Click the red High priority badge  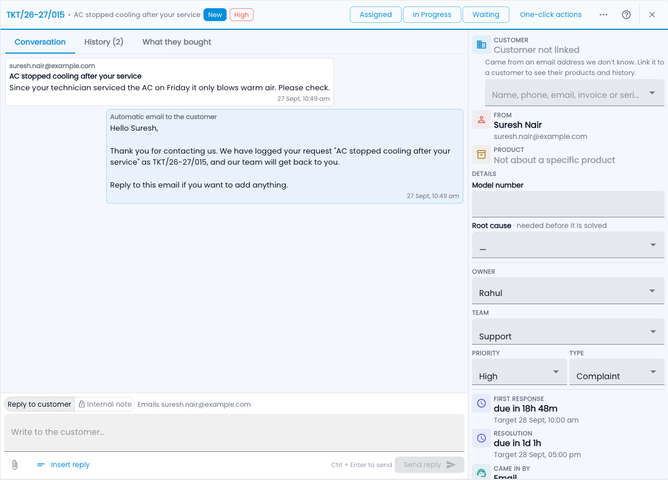pos(242,15)
